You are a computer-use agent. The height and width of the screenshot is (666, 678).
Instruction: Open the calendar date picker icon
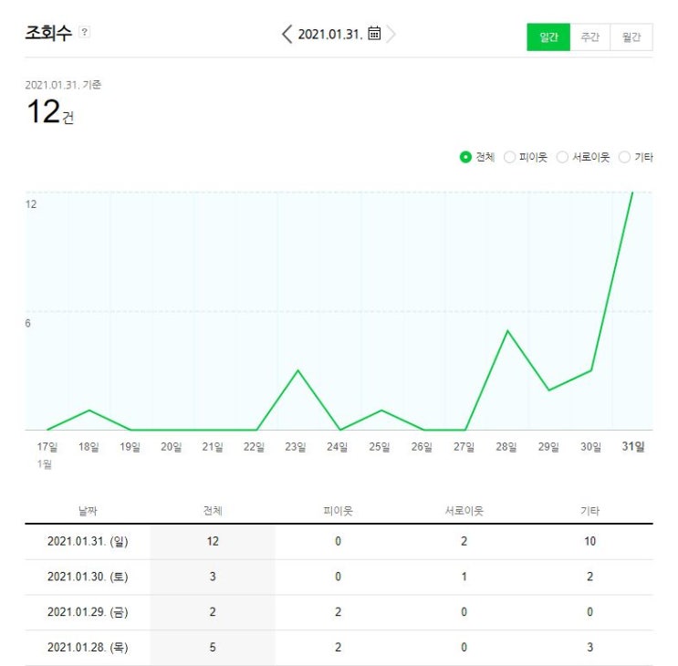click(x=374, y=33)
